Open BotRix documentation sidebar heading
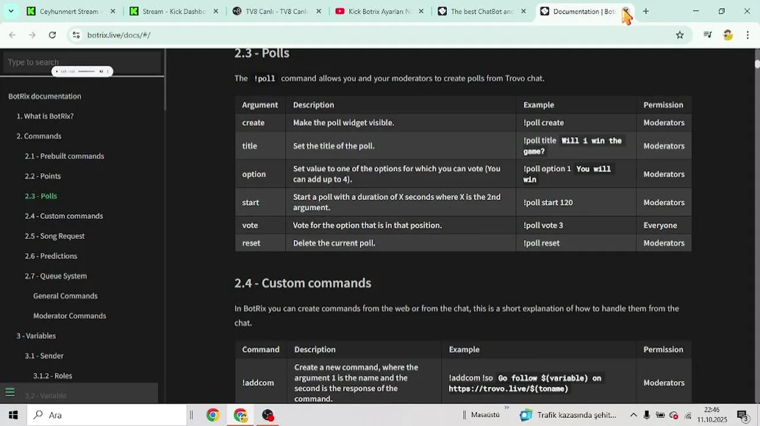Image resolution: width=760 pixels, height=426 pixels. click(x=45, y=96)
